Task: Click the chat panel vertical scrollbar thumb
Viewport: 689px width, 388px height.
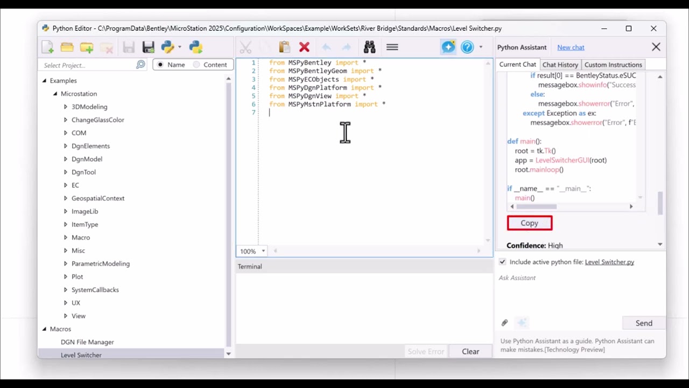Action: pos(660,204)
